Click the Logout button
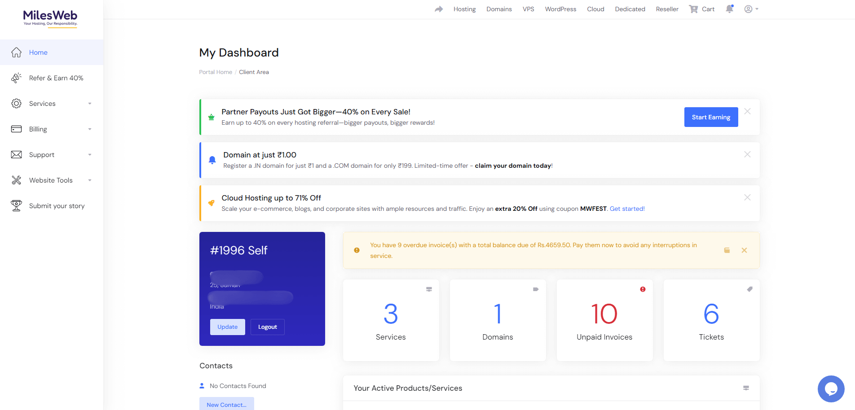This screenshot has height=410, width=855. [x=268, y=327]
